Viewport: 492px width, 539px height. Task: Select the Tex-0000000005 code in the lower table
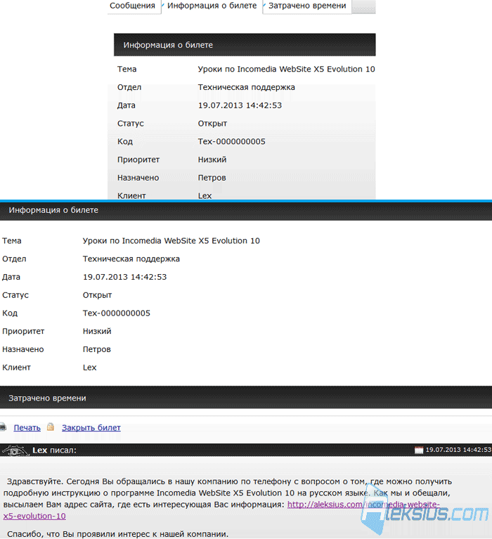117,313
